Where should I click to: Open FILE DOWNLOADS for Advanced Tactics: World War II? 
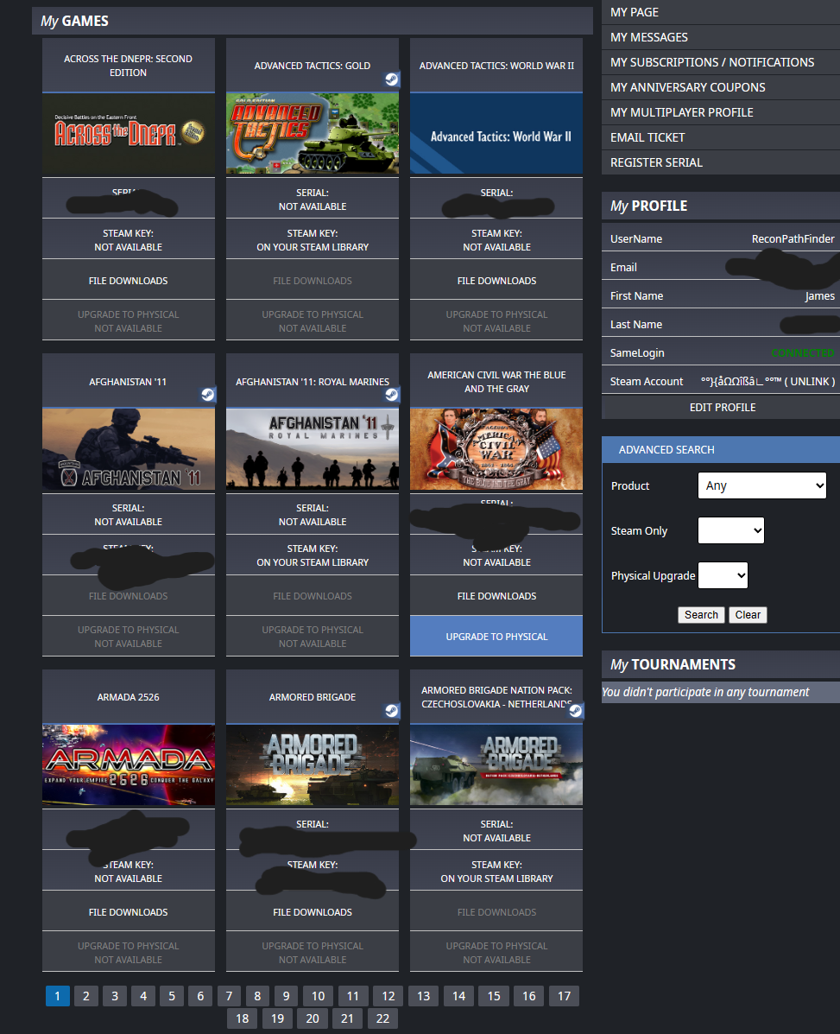coord(496,280)
